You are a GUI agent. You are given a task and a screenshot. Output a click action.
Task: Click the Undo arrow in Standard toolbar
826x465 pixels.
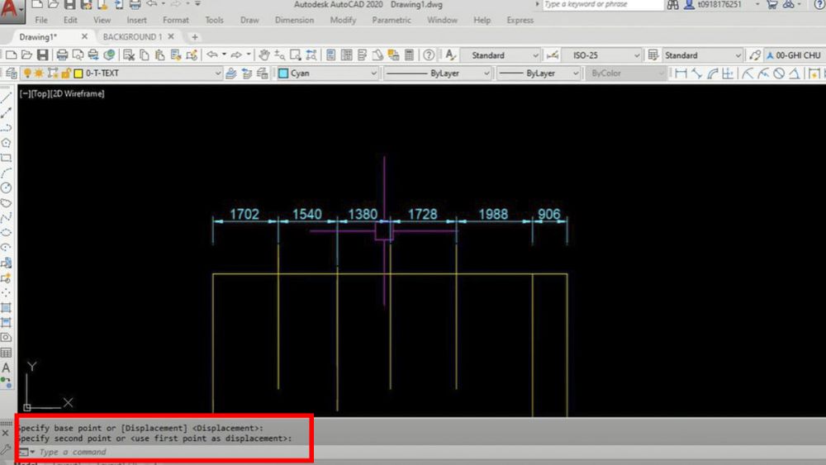(211, 55)
